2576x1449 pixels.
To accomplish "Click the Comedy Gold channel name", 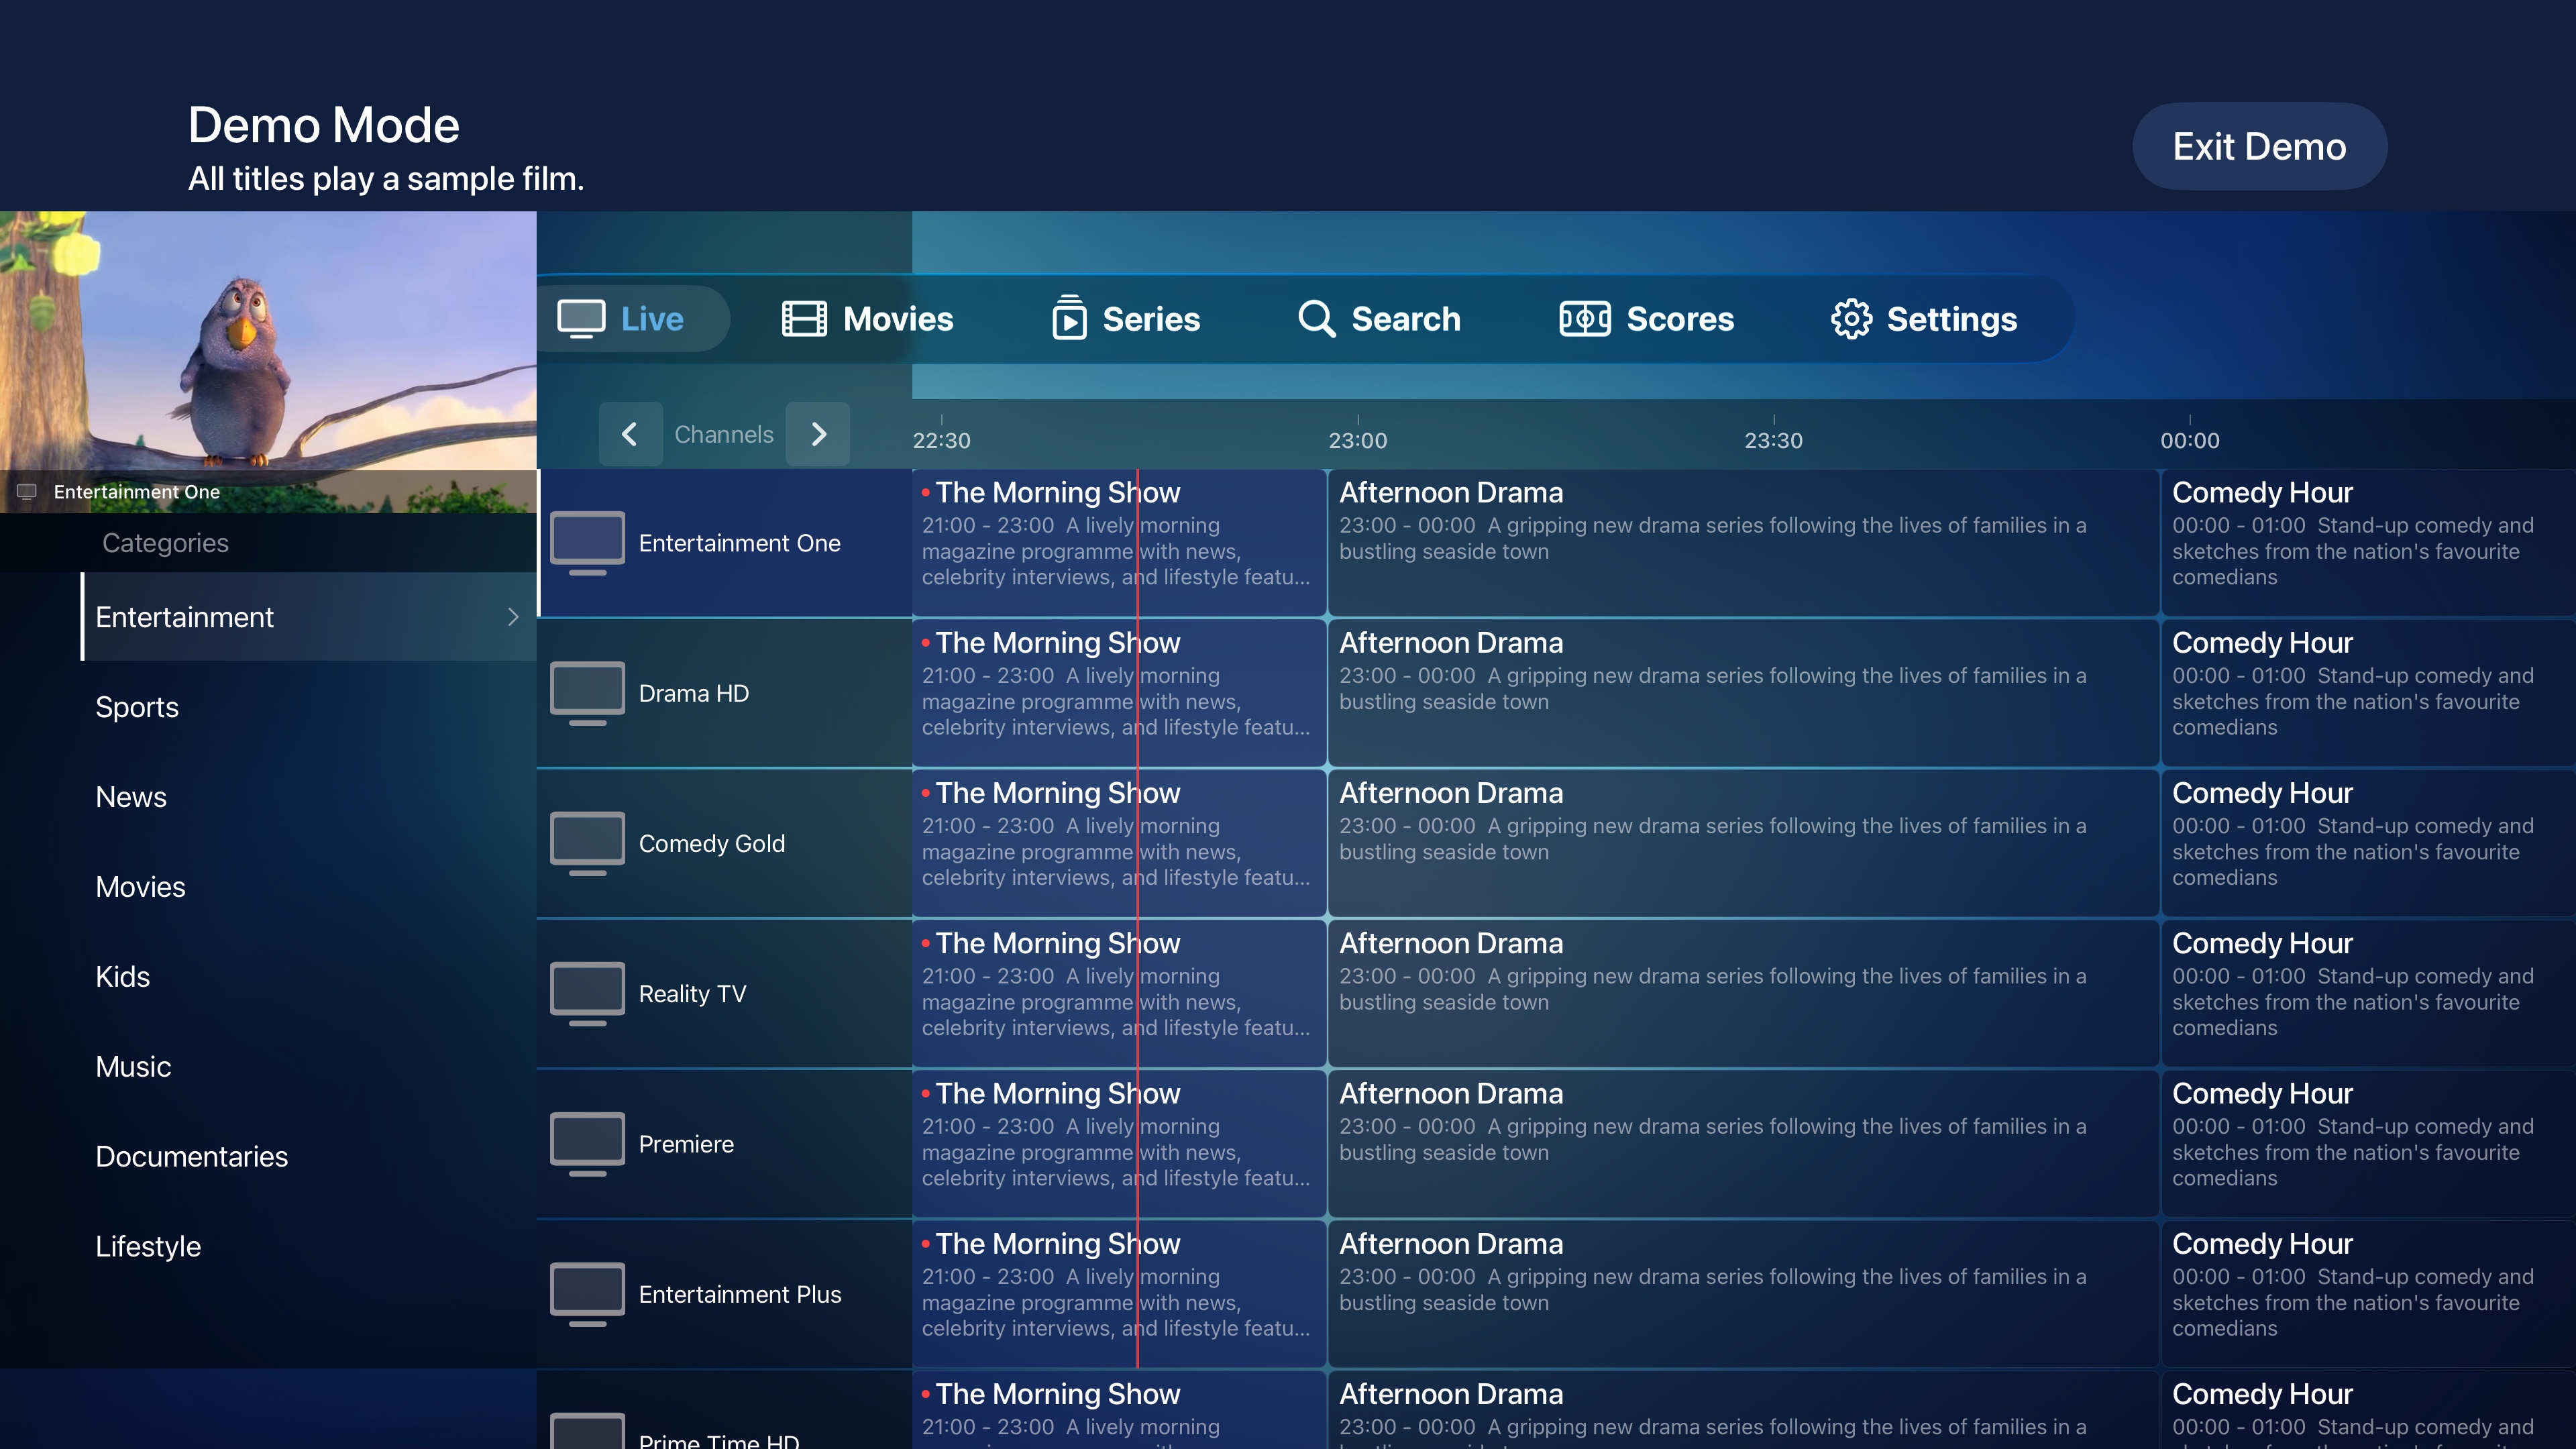I will [712, 843].
